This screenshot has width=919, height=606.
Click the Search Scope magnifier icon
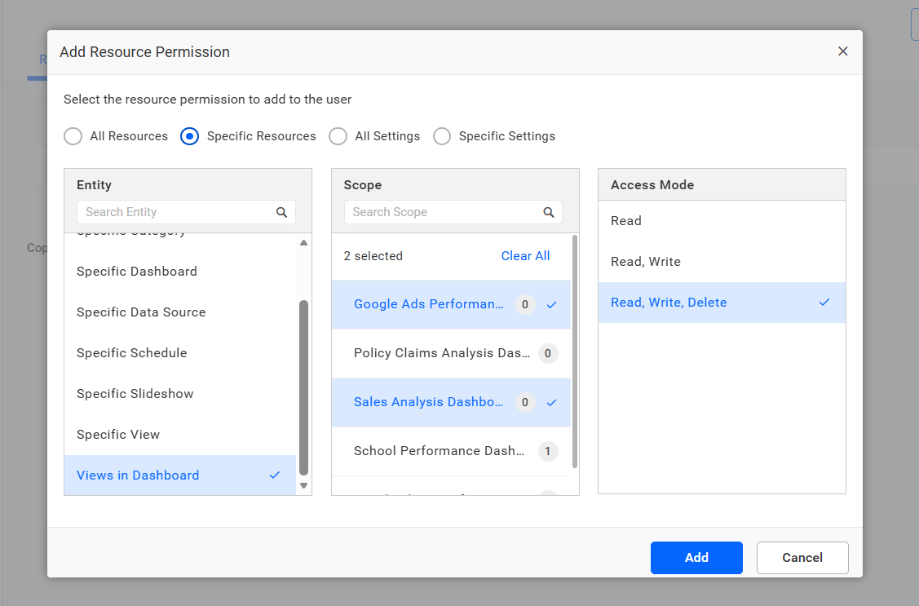click(549, 212)
